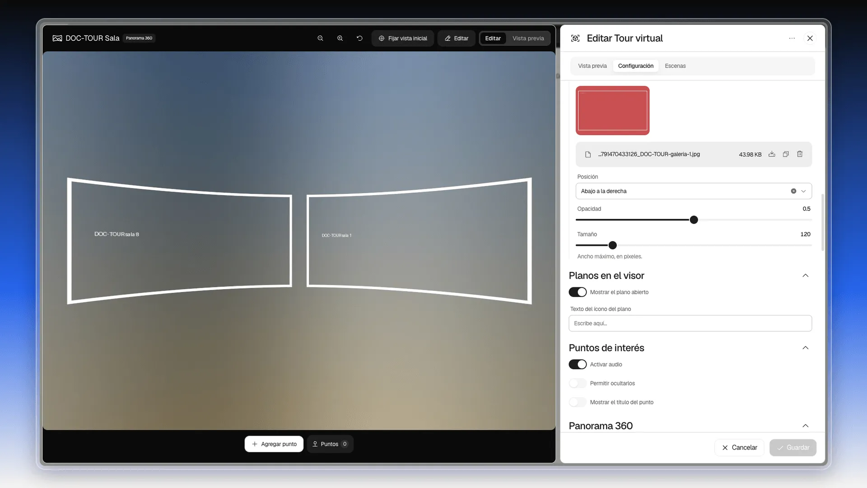This screenshot has height=488, width=867.
Task: Enable the Permitir ocultarlos switch
Action: pos(578,384)
